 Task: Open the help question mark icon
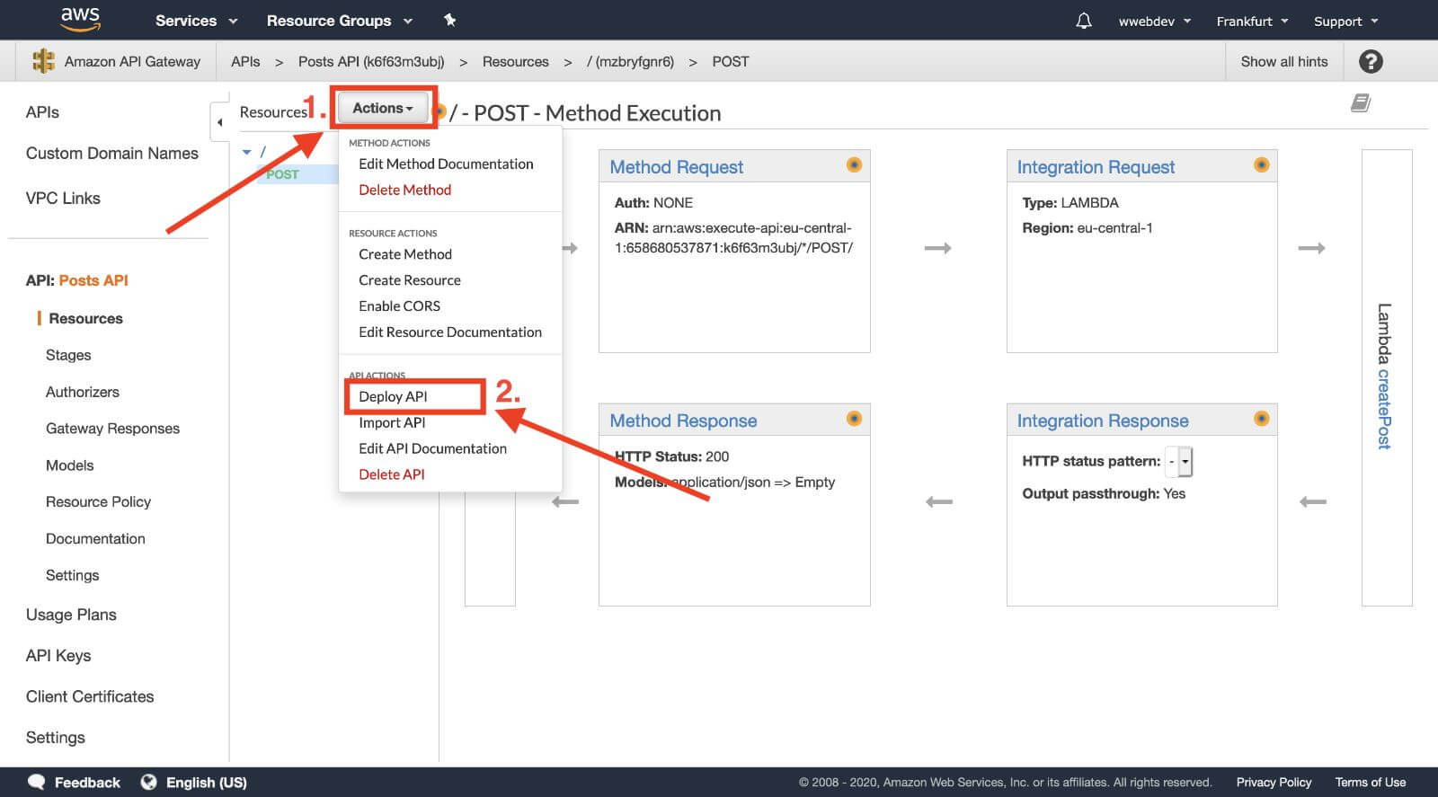[1371, 61]
